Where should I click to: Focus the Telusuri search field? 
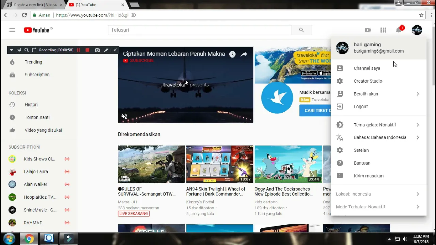click(x=200, y=30)
